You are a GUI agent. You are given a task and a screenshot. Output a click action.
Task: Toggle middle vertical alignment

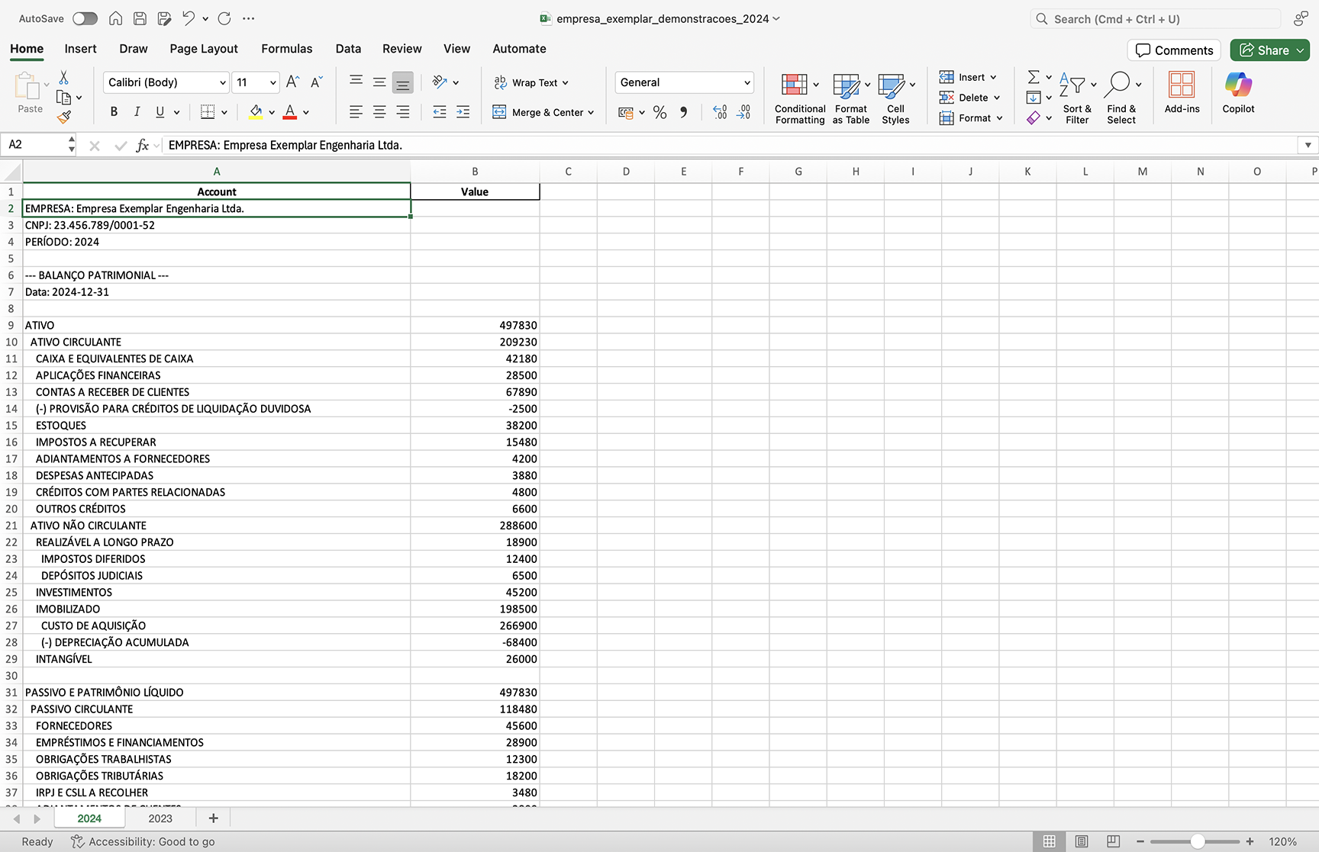(x=379, y=82)
